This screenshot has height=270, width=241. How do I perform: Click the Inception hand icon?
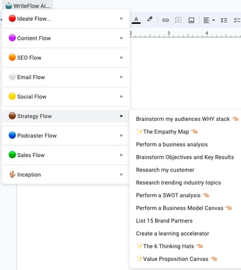pyautogui.click(x=12, y=174)
